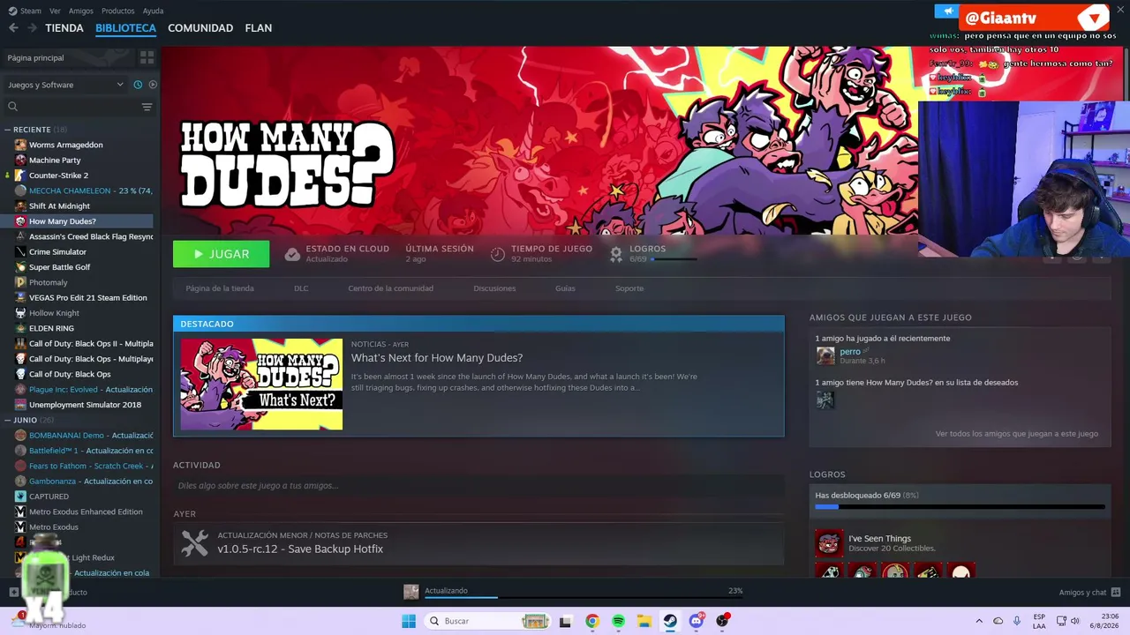
Task: Open Ver todos los amigos que juegan link
Action: pyautogui.click(x=1017, y=434)
